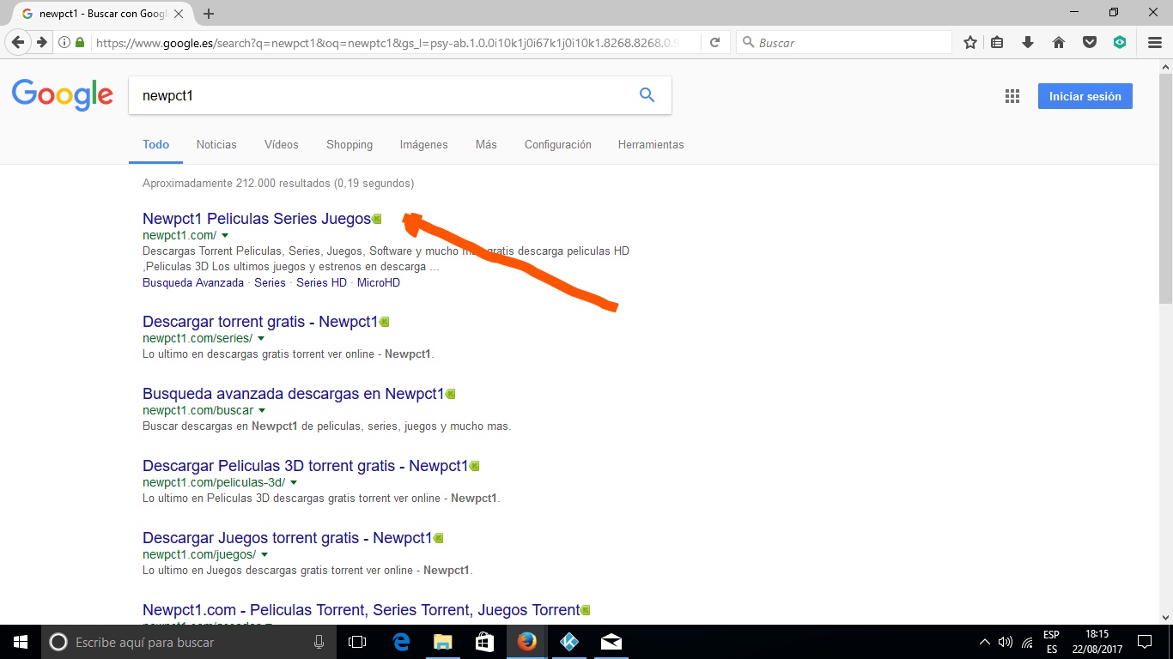The width and height of the screenshot is (1173, 659).
Task: Open the Series HD sitelink
Action: (322, 282)
